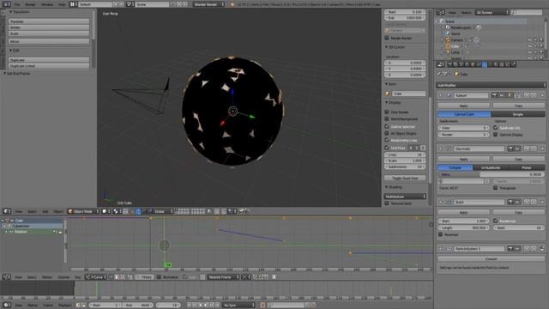Click the timeline editor type icon
The height and width of the screenshot is (309, 549).
click(6, 306)
